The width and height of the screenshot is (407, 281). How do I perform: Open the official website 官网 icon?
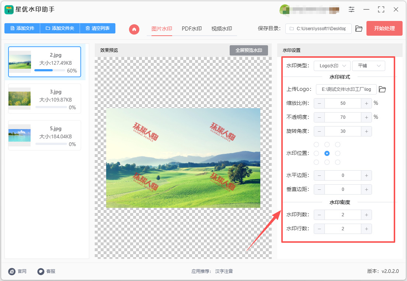tap(12, 271)
